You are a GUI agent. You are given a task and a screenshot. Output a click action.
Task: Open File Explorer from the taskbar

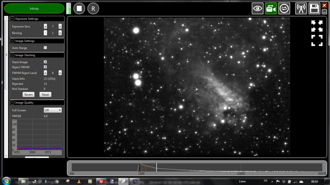[x=23, y=181]
